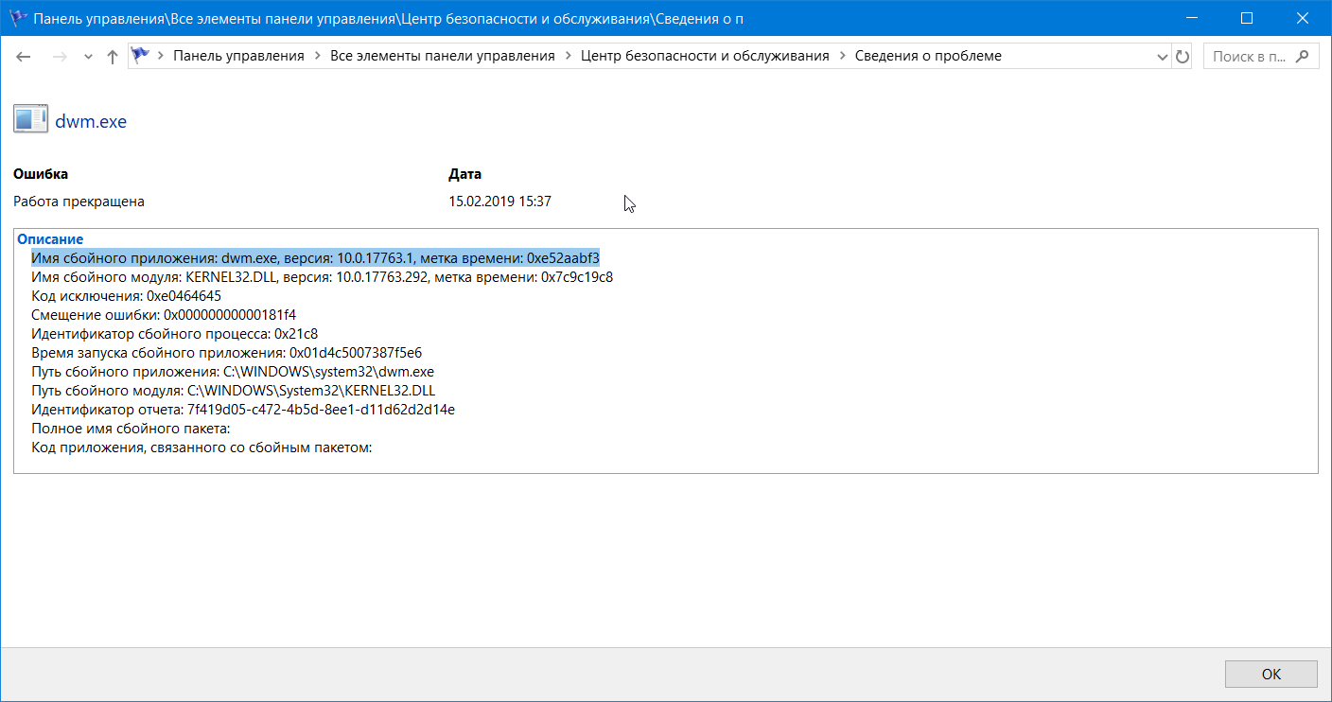Open recent locations dropdown arrow

[88, 58]
